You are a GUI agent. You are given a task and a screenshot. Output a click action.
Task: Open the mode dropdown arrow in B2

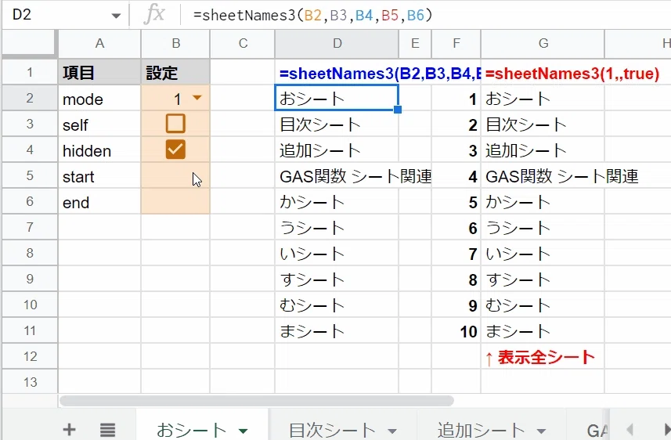click(197, 98)
